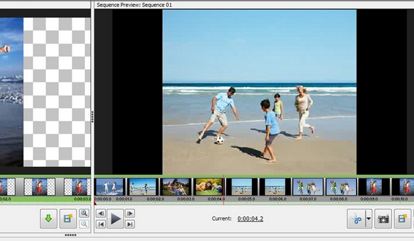Click the 0:00:10.0 timeline label
The height and width of the screenshot is (241, 414).
tap(400, 199)
